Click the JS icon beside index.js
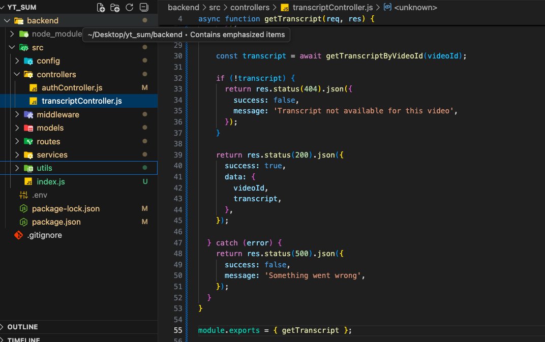Image resolution: width=545 pixels, height=342 pixels. [x=28, y=182]
